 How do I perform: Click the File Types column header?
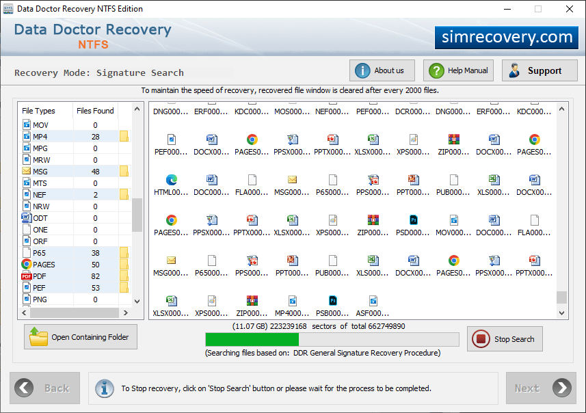coord(38,111)
